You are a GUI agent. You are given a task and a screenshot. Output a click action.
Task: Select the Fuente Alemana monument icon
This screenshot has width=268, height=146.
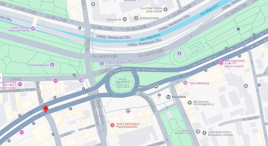click(x=52, y=65)
